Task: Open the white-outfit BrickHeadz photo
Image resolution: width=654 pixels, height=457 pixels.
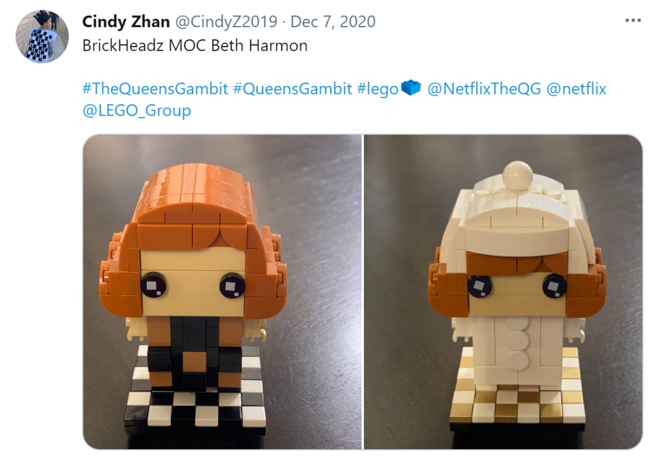Action: 503,292
